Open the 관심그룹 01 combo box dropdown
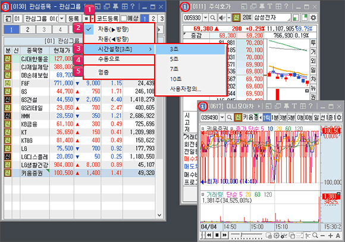345x242 pixels. point(62,18)
